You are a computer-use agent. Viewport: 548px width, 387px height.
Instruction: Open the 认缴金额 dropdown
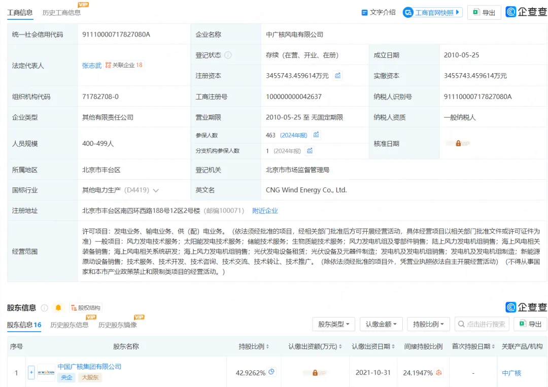pos(381,324)
